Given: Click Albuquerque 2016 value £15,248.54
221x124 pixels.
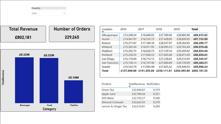Looking at the screenshot, I should click(130, 35).
